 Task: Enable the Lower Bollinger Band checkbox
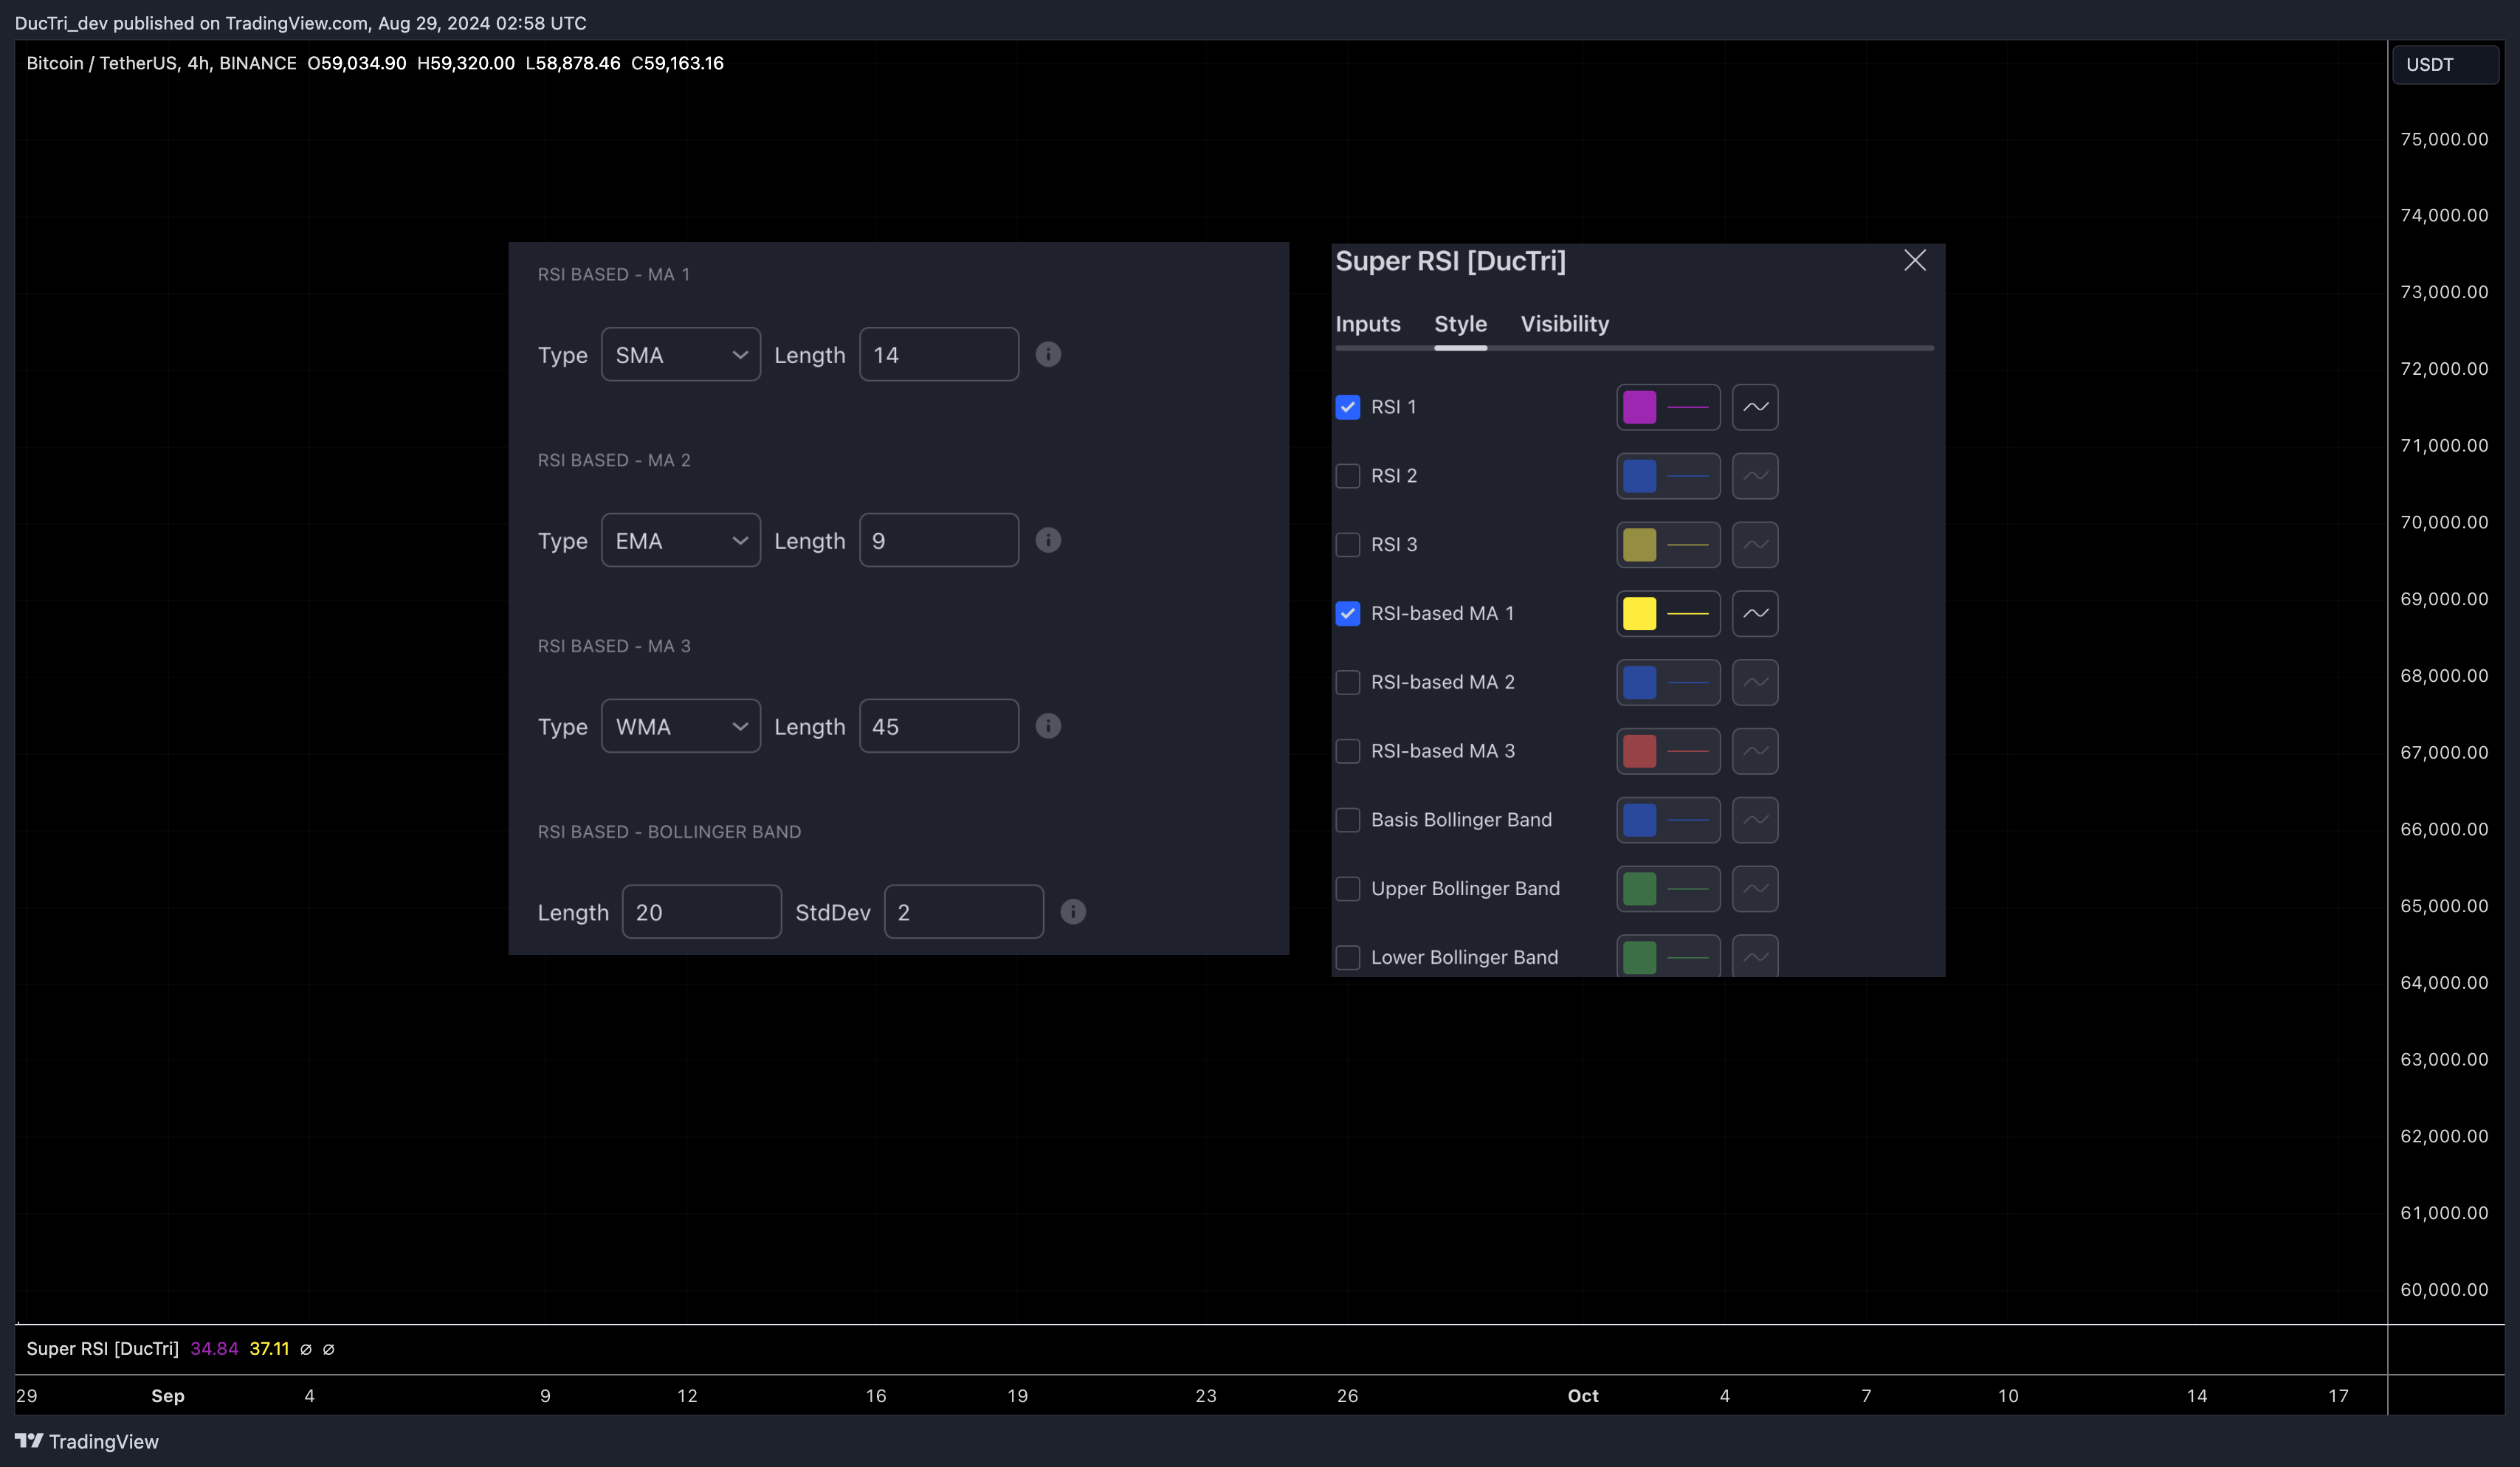pos(1347,957)
